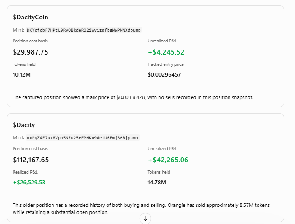Click the $0.00296457 tracked entry price

(164, 75)
